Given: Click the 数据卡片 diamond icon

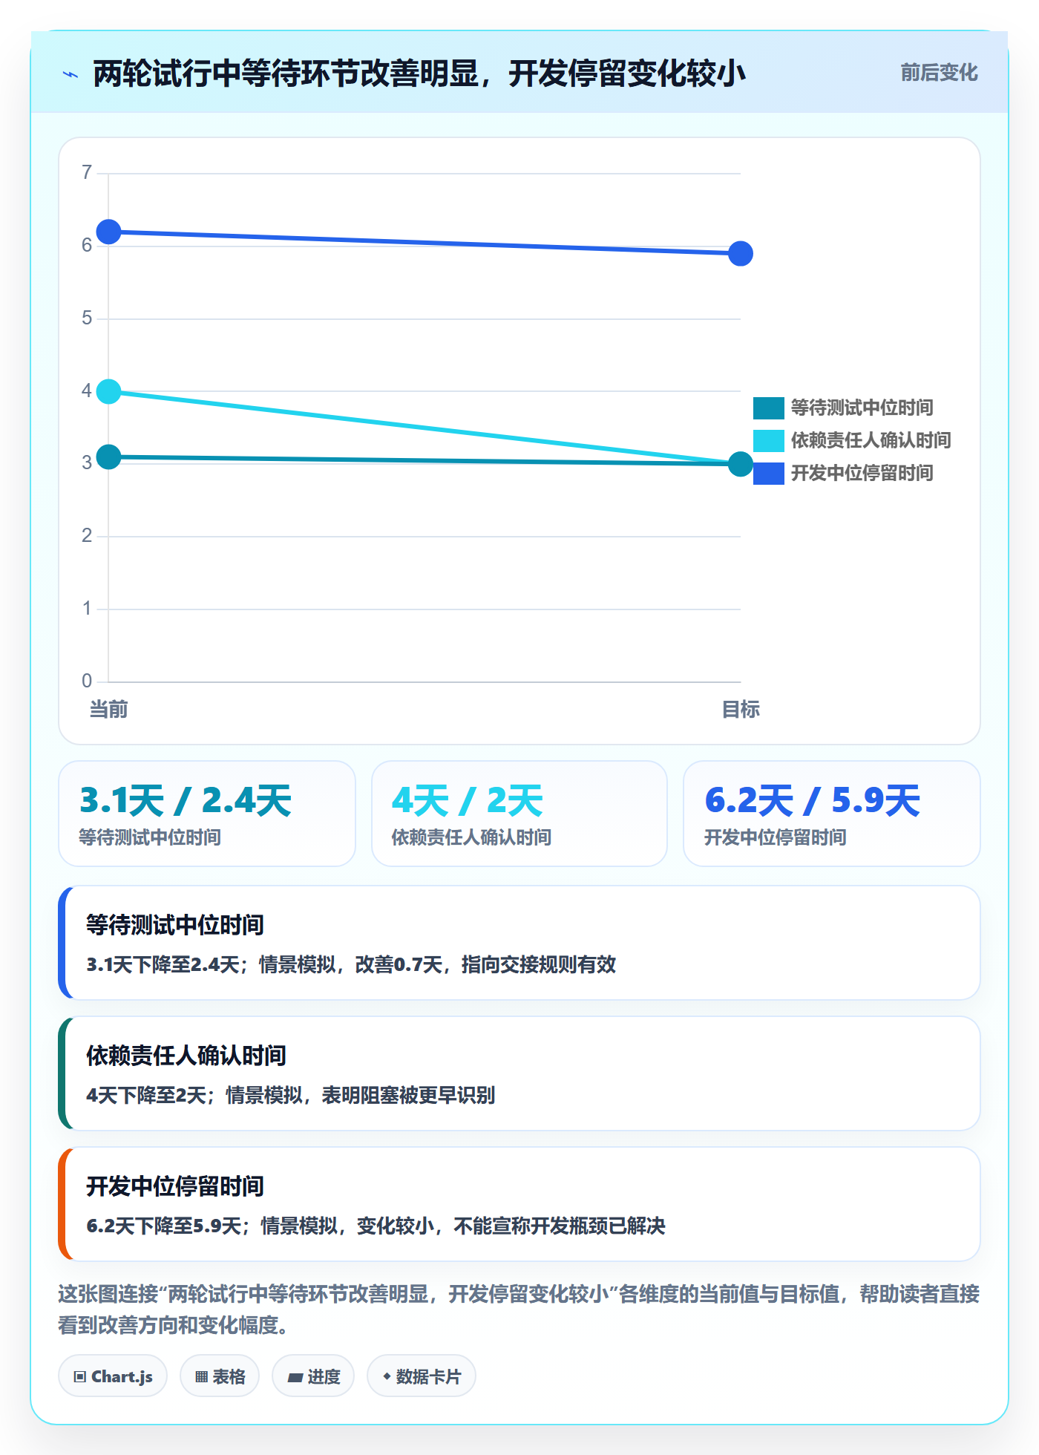Looking at the screenshot, I should click(387, 1376).
